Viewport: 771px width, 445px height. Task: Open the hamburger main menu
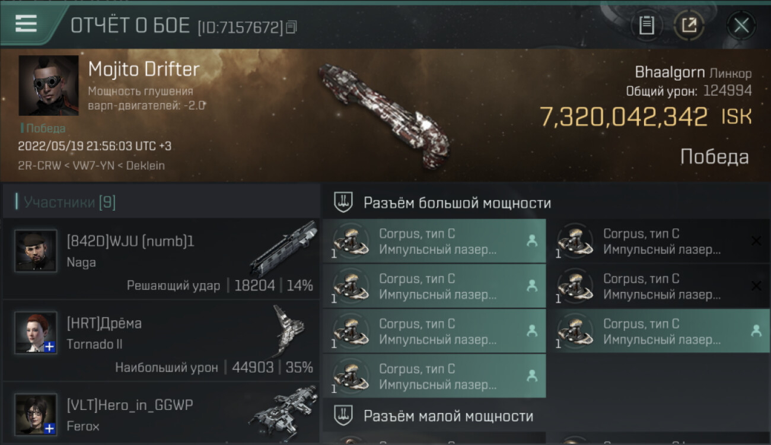(26, 24)
